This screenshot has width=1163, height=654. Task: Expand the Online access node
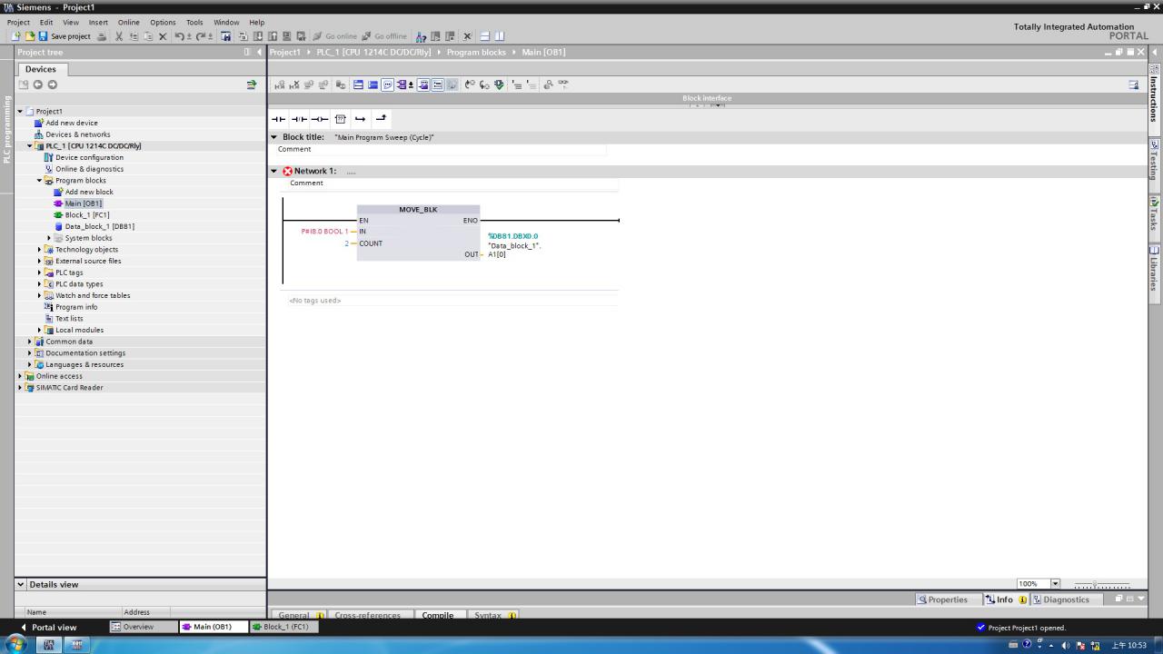coord(20,376)
